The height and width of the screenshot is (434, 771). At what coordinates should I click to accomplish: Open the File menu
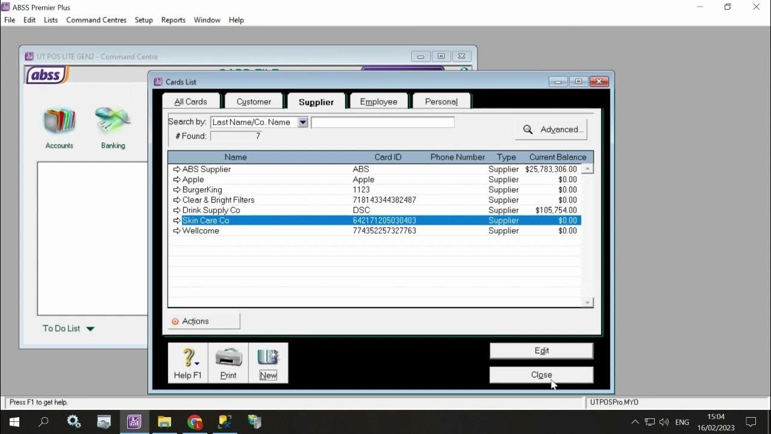[x=10, y=20]
